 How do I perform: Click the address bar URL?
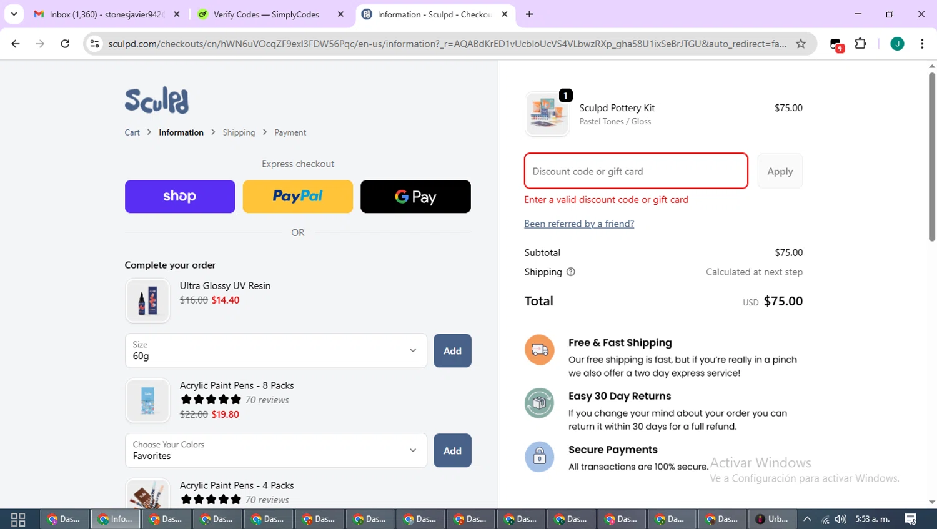pos(447,44)
